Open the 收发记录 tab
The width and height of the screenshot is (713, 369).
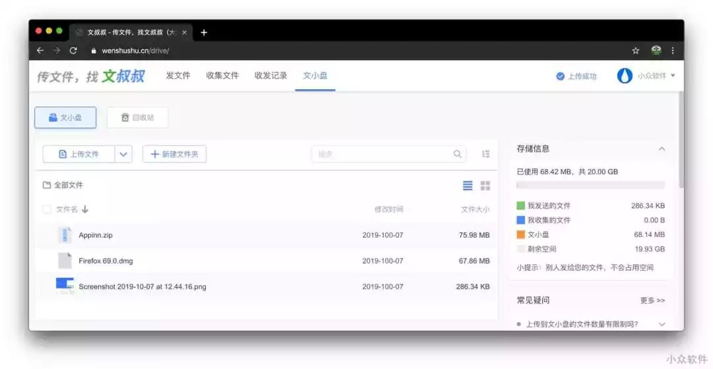point(271,76)
